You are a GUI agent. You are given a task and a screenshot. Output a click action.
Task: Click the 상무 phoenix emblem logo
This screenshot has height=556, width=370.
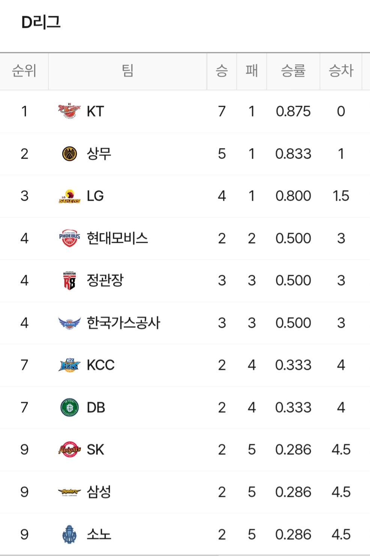(69, 154)
